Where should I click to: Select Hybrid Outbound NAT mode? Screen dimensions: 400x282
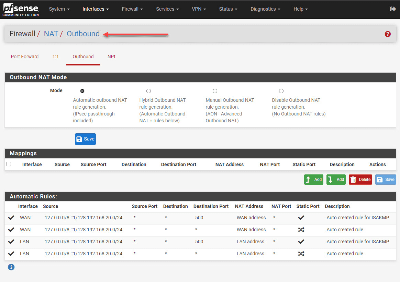coord(148,91)
